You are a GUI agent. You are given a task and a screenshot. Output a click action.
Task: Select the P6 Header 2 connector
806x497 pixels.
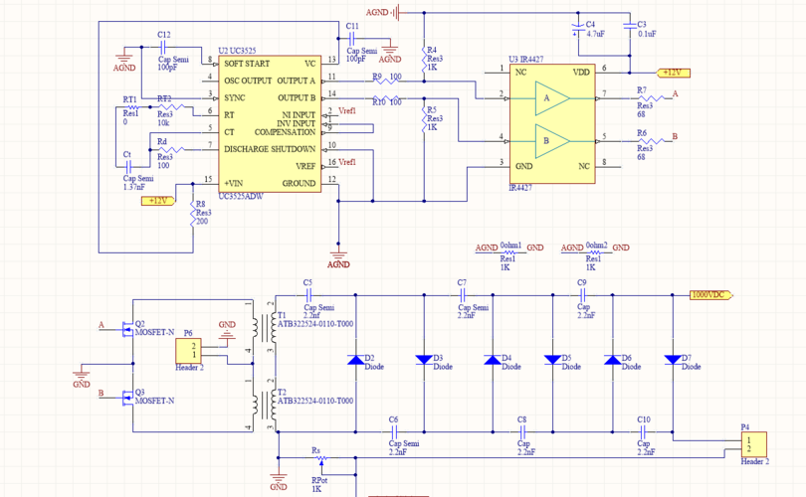coord(189,350)
